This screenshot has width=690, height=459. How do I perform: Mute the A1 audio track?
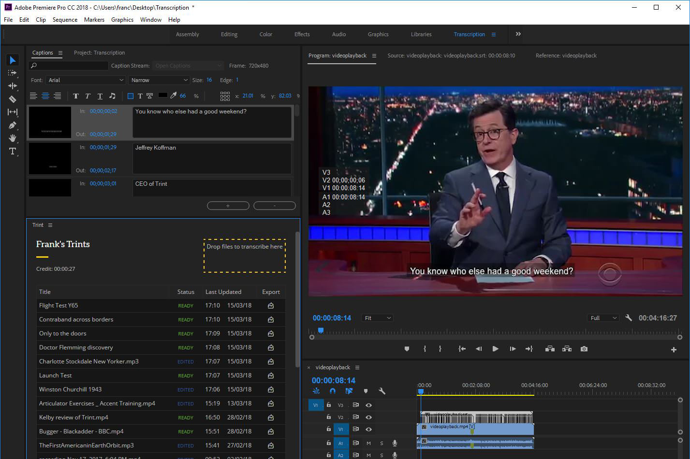pyautogui.click(x=369, y=443)
